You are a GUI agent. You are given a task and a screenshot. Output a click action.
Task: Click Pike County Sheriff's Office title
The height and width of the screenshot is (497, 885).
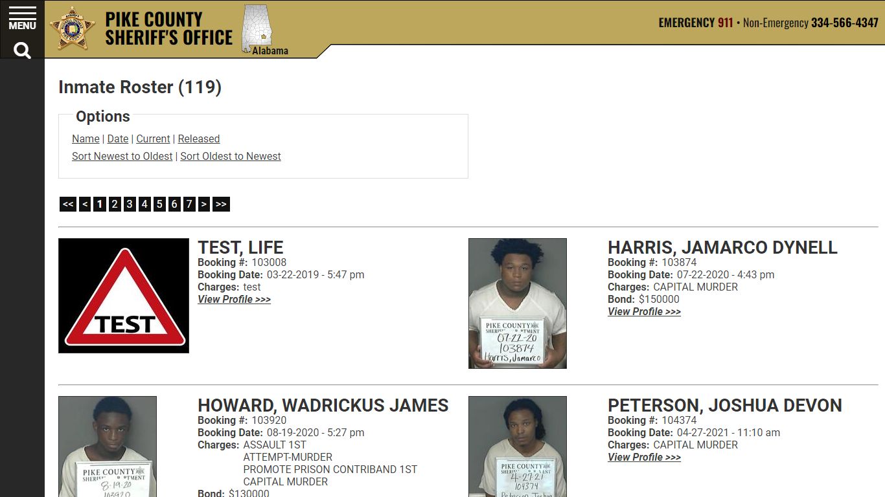click(168, 28)
